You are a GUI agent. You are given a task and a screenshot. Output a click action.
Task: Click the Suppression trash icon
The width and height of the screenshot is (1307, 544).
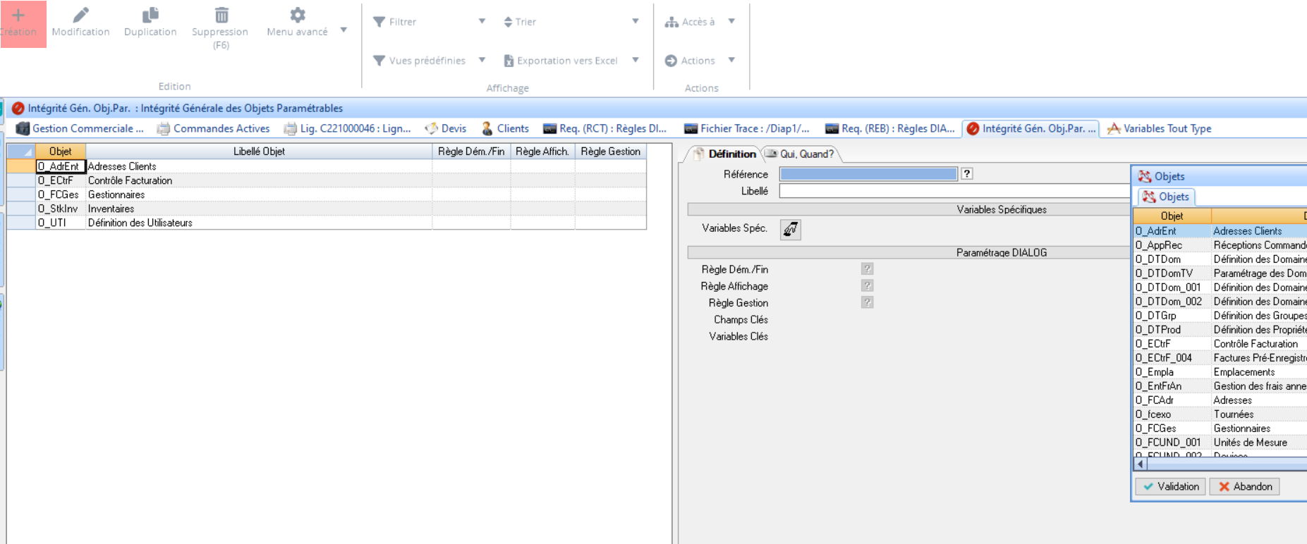click(221, 15)
